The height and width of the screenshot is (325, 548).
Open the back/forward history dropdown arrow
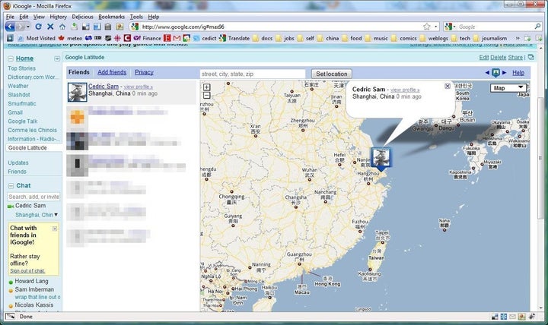pos(28,27)
